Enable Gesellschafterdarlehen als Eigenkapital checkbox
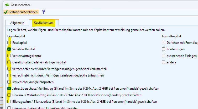The width and height of the screenshot is (198, 109). (x=9, y=62)
